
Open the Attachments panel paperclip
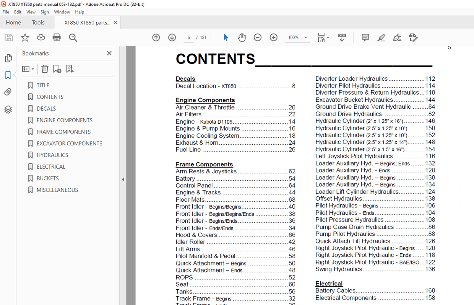point(8,92)
